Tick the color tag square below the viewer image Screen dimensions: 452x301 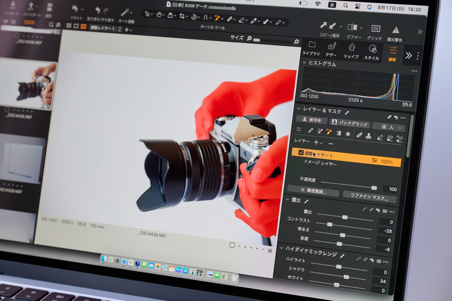point(232,245)
